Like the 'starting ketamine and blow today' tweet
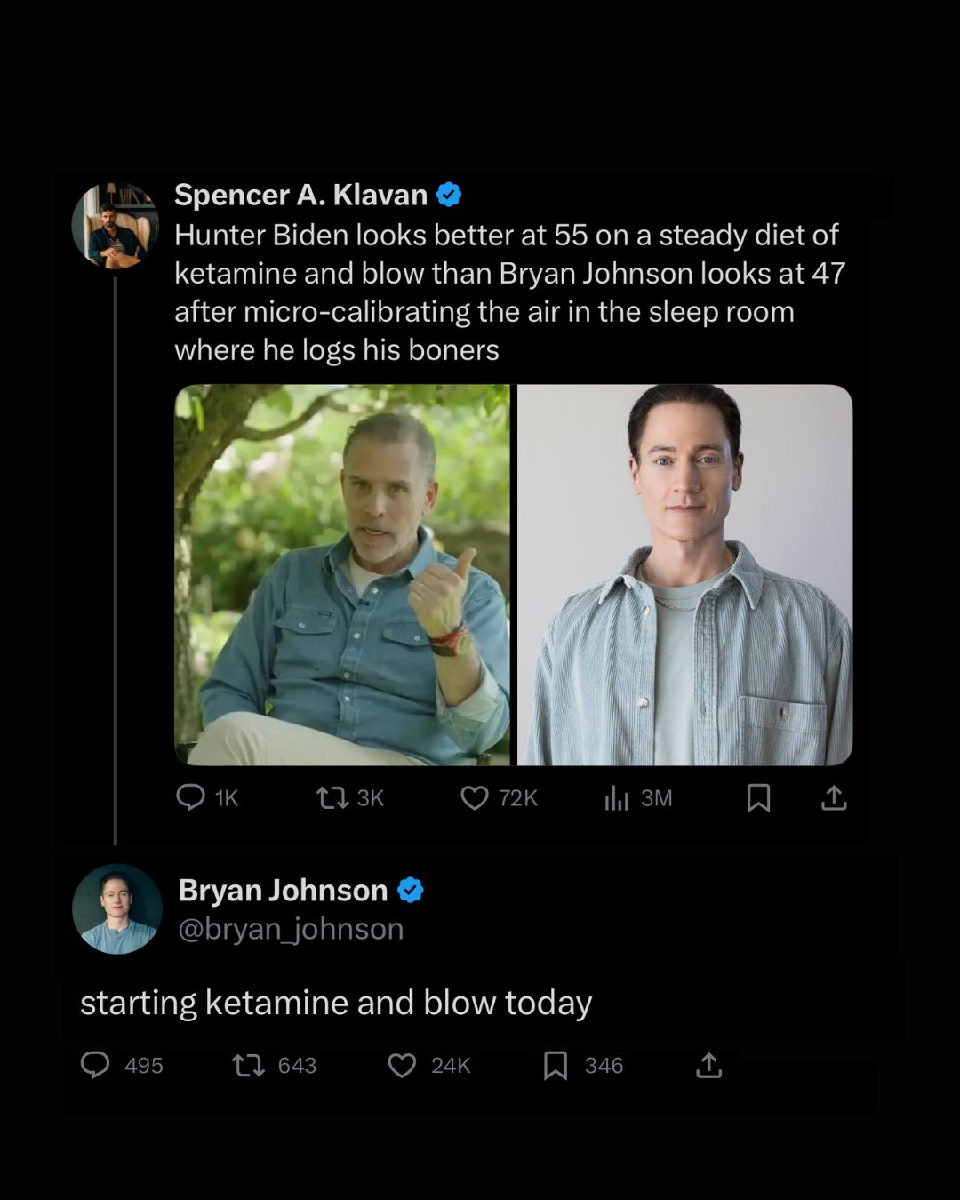The image size is (960, 1200). [402, 1065]
